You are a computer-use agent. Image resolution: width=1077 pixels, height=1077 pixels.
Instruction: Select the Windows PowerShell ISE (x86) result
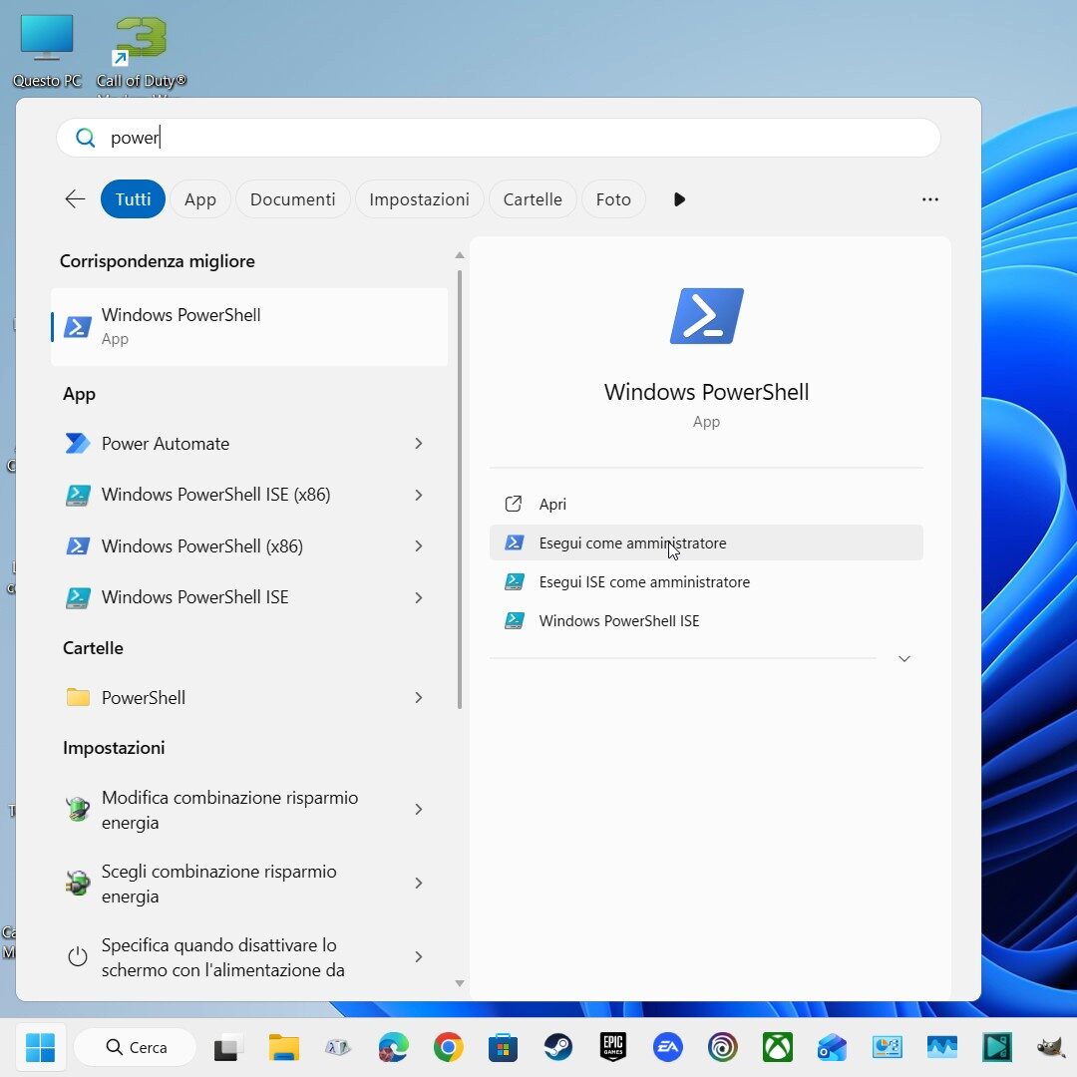[249, 495]
